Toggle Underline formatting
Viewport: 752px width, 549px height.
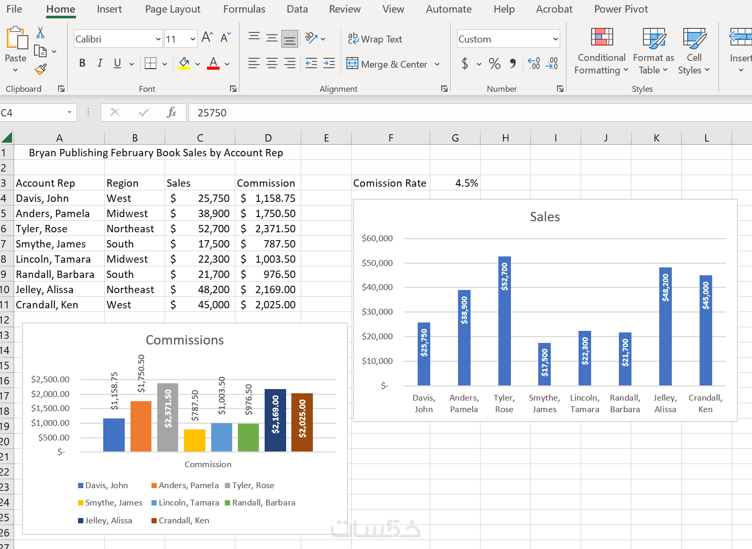click(x=117, y=63)
